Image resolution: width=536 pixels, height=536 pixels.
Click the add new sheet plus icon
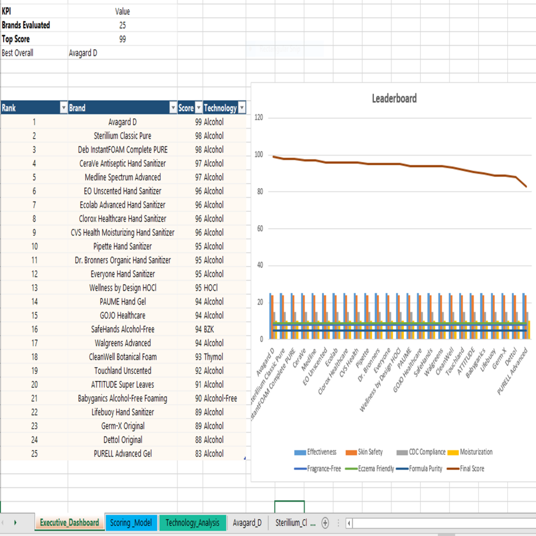325,523
